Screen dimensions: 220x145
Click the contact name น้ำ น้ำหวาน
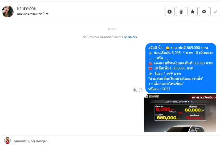click(27, 8)
